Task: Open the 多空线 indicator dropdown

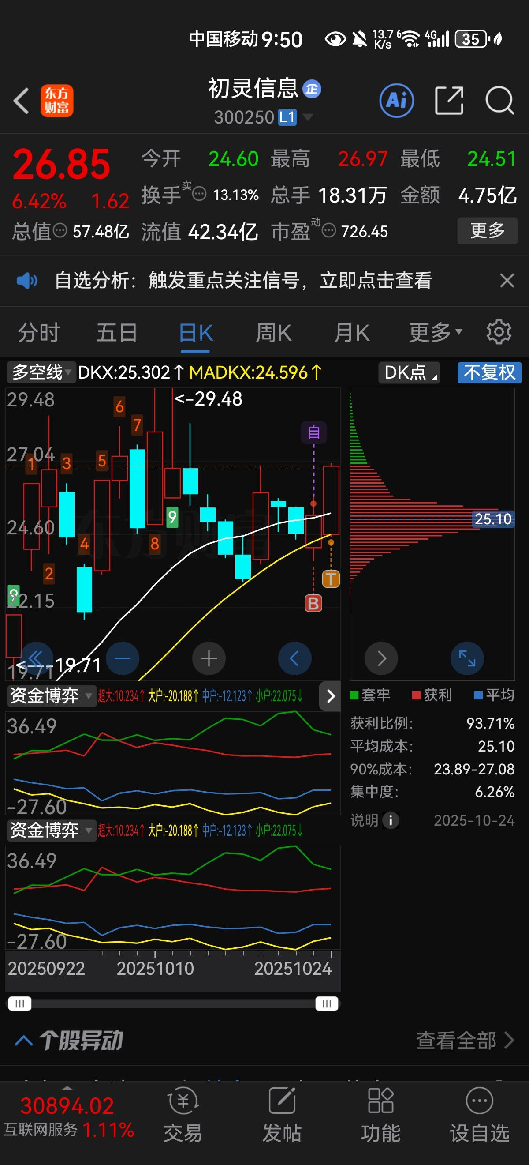Action: [x=41, y=372]
